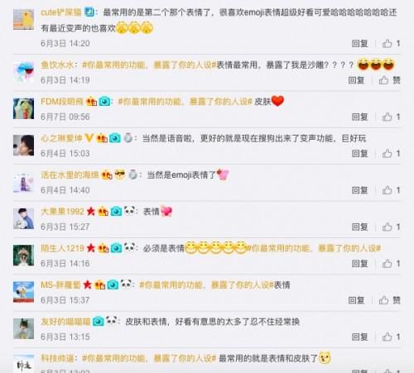
Task: Click thumbs-up on MS-胖蘿蔔's comment
Action: (384, 300)
